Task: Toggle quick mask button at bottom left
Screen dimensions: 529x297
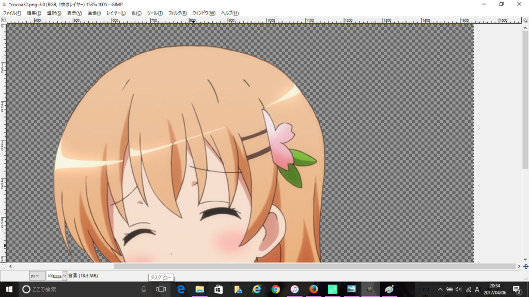Action: 3,267
